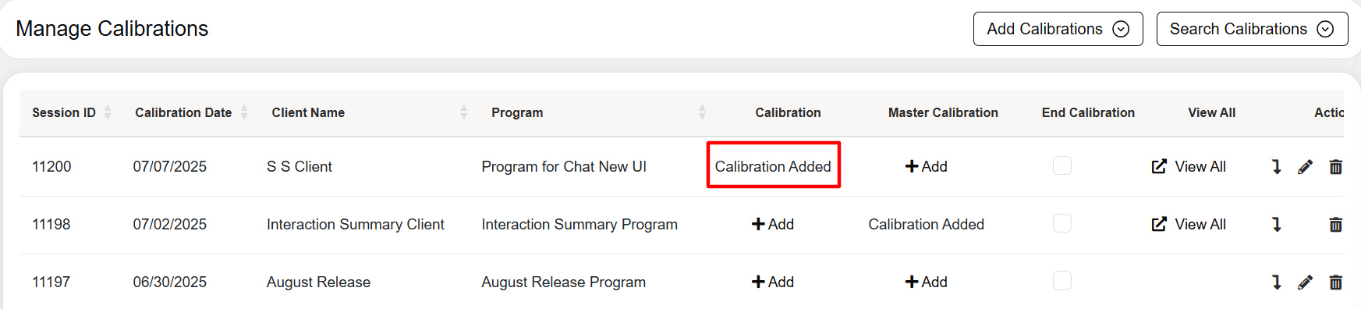
Task: Open View All for session 11200
Action: (x=1189, y=166)
